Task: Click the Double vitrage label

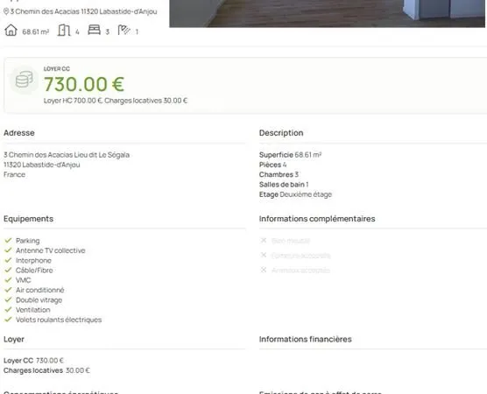Action: (x=39, y=300)
